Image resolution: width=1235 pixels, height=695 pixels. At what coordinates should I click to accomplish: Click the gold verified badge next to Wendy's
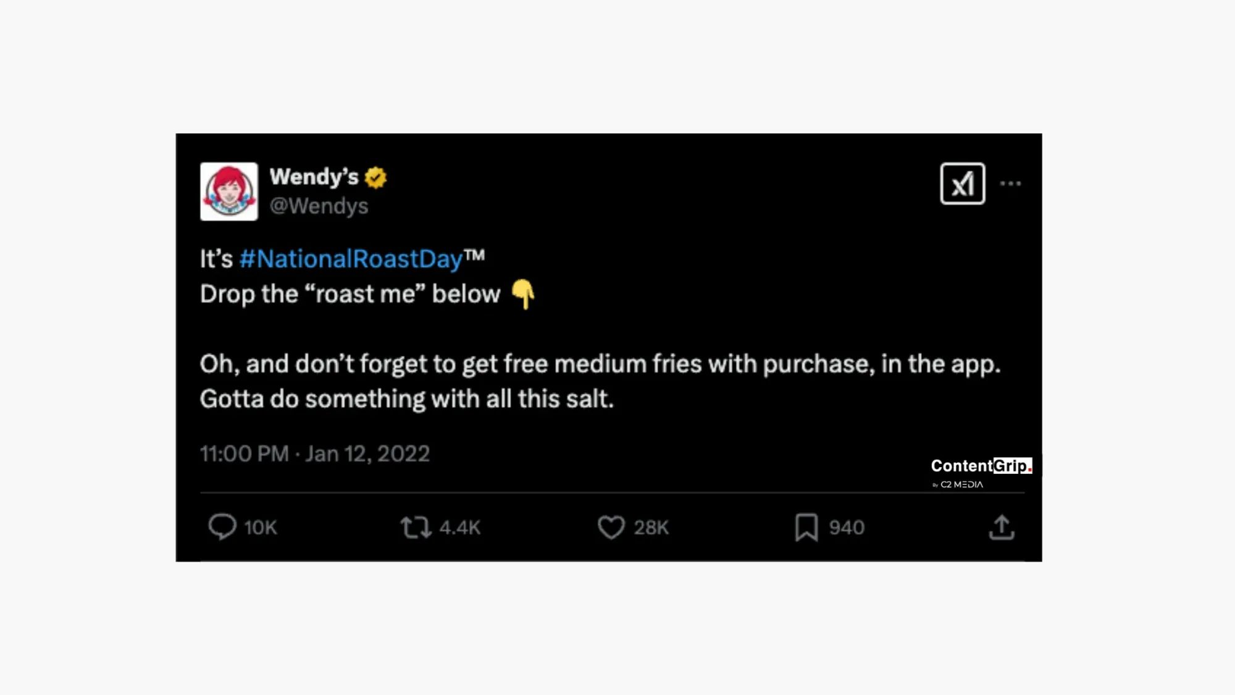(x=376, y=176)
